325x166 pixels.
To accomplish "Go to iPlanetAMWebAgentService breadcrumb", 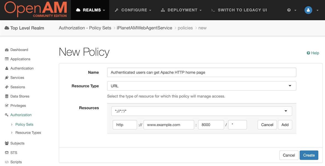I will point(144,28).
